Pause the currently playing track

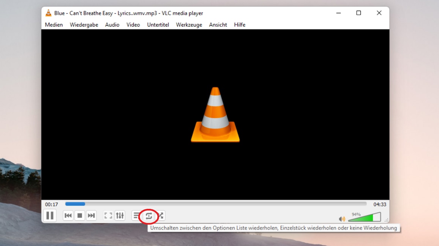(50, 215)
